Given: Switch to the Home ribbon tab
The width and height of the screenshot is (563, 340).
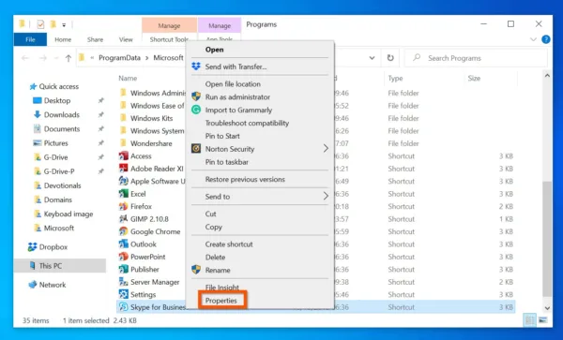Looking at the screenshot, I should pyautogui.click(x=63, y=39).
